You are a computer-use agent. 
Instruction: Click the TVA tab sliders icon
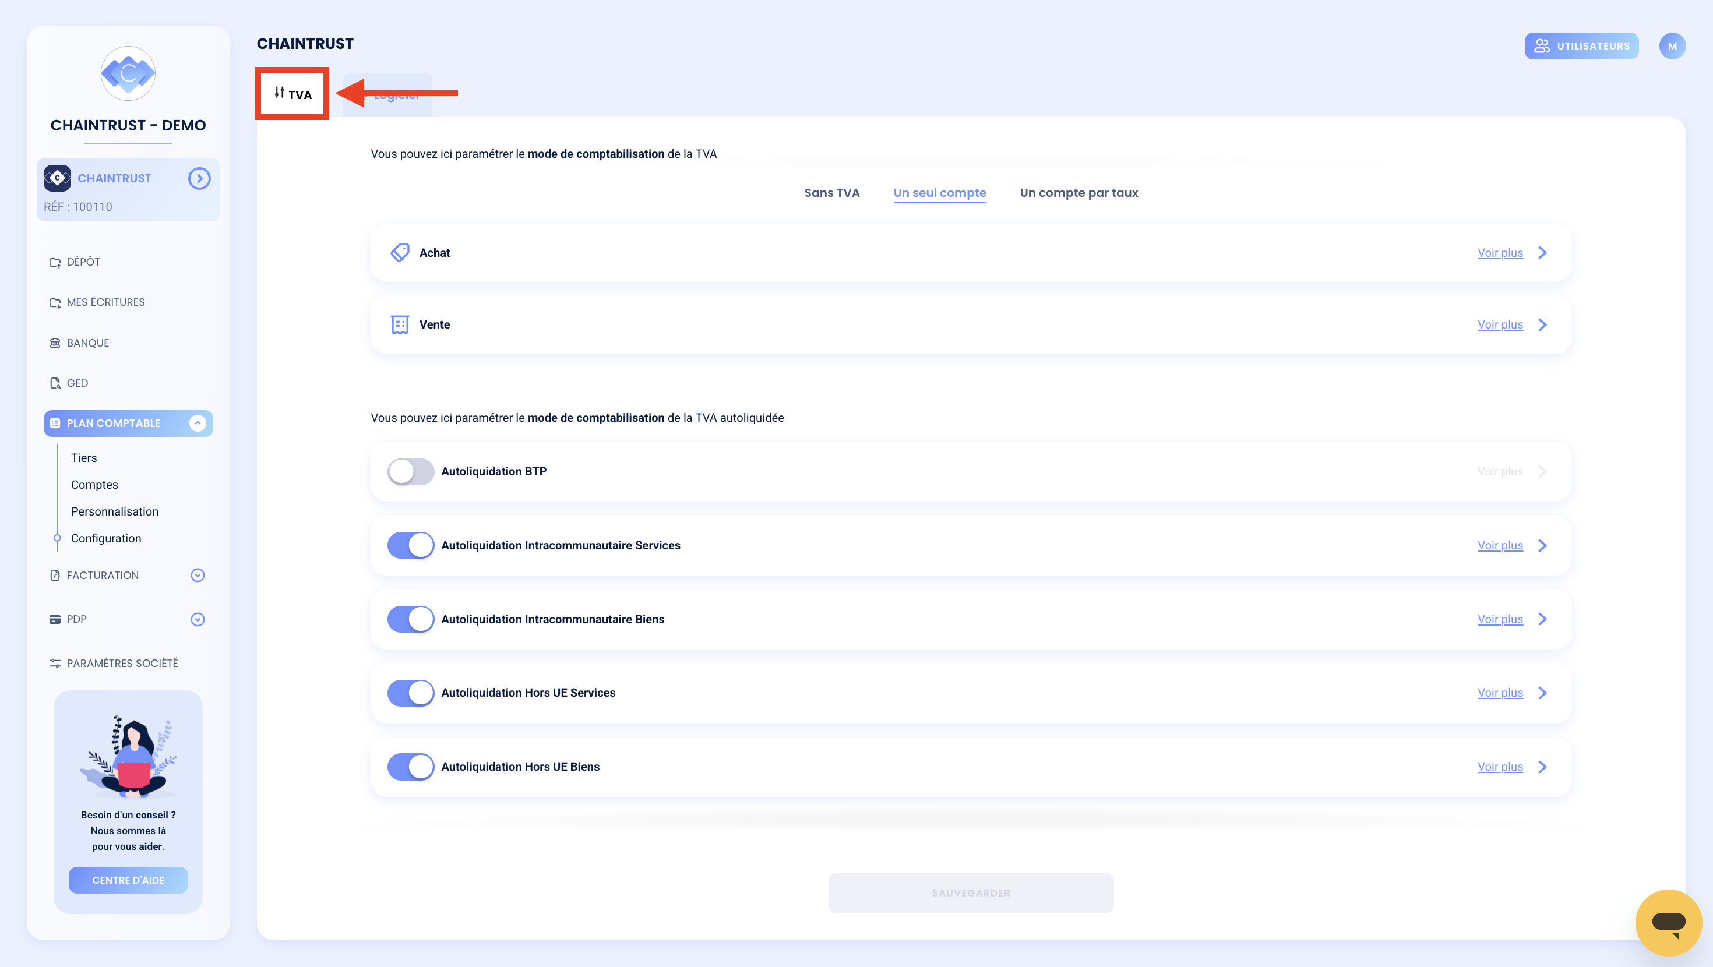coord(279,93)
